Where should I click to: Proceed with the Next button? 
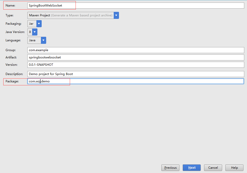point(192,168)
